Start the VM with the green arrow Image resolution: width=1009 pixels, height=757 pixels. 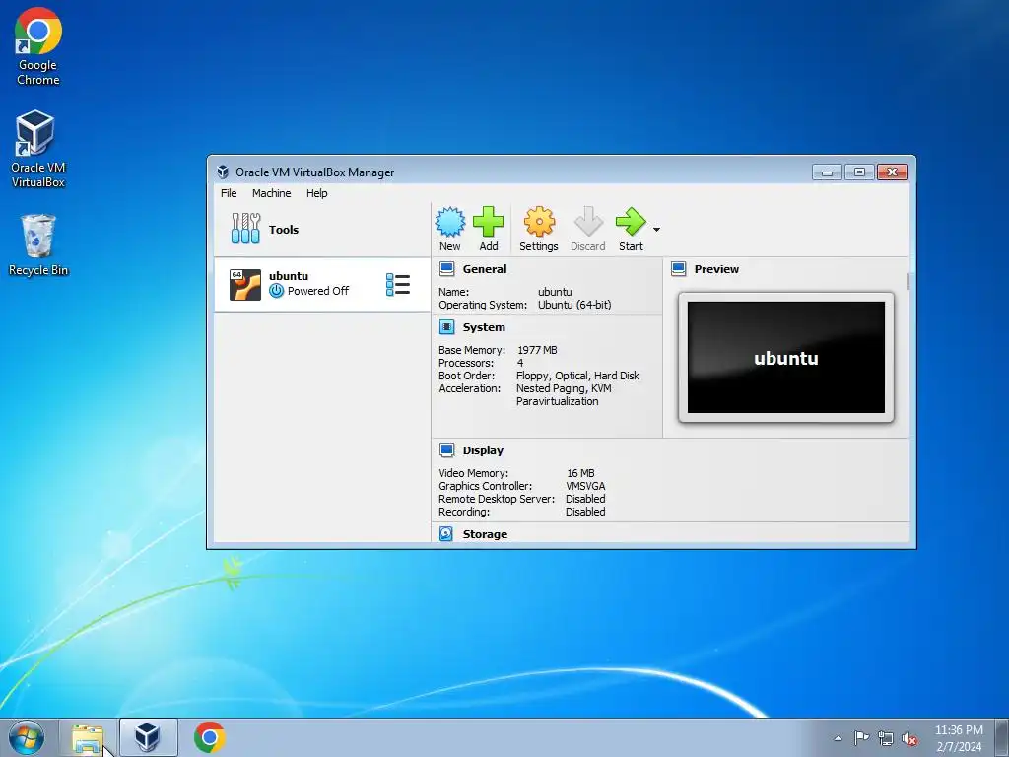click(631, 222)
